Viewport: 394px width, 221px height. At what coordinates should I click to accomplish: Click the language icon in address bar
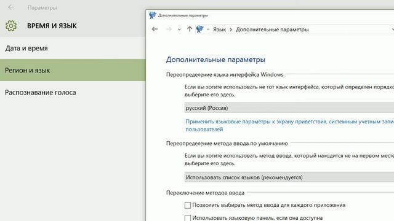(200, 29)
